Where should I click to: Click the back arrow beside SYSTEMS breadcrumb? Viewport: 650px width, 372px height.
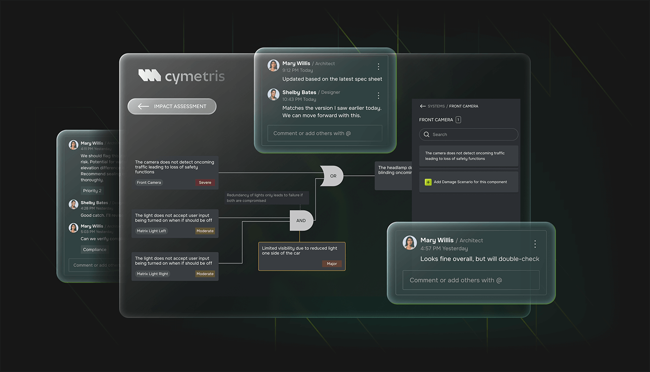(x=423, y=106)
